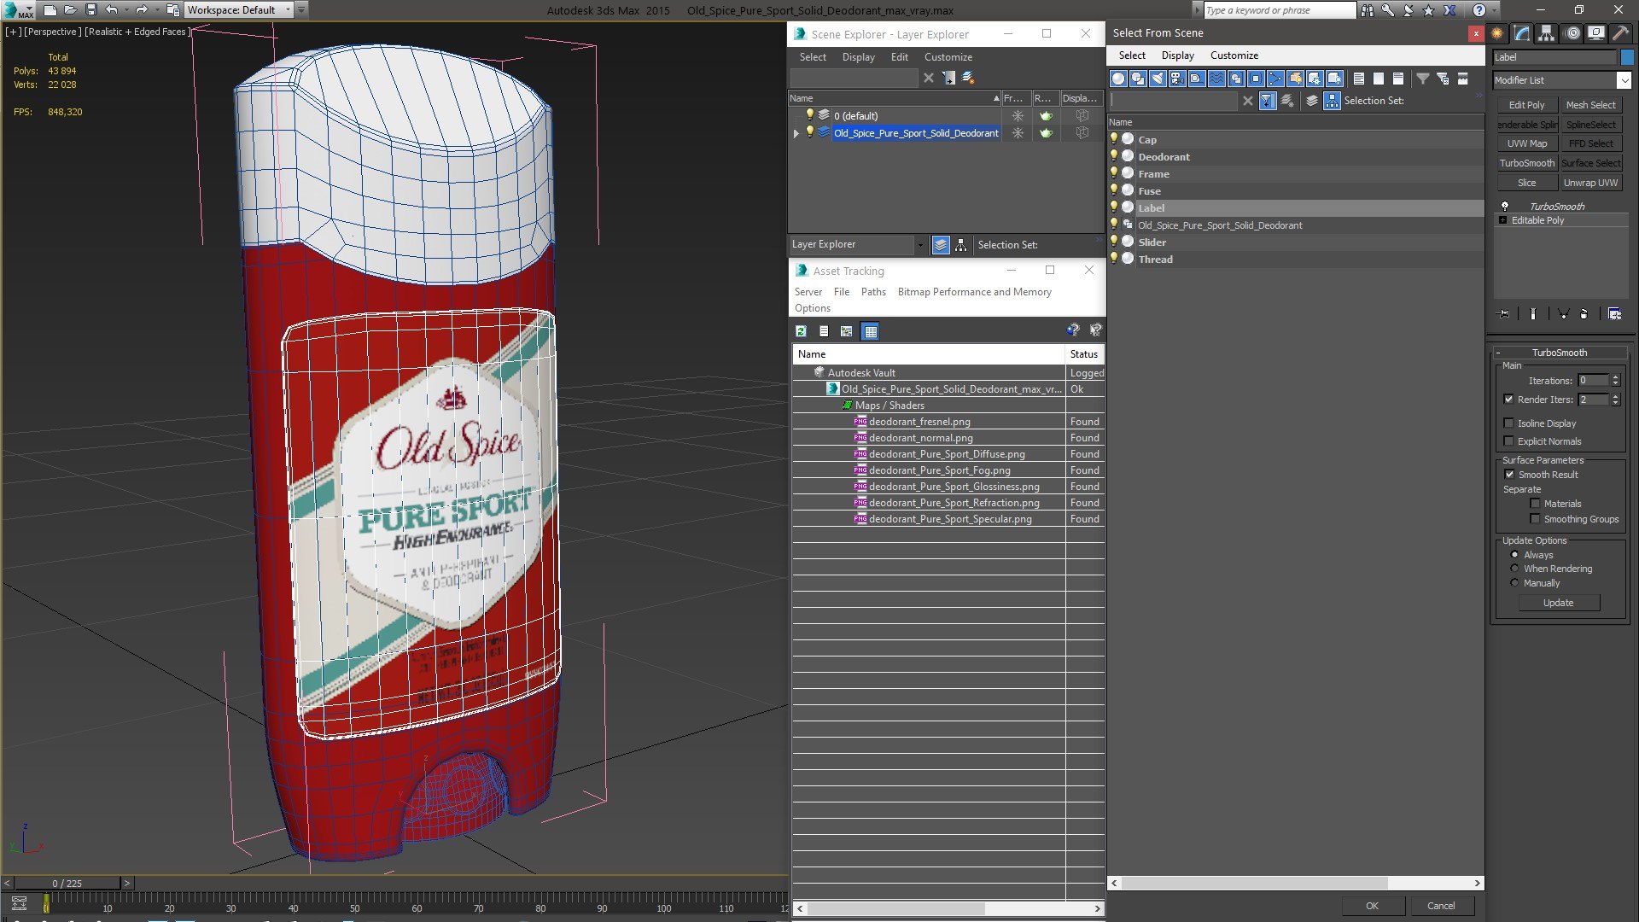The image size is (1639, 922).
Task: Click the blue object color swatch
Action: [1627, 57]
